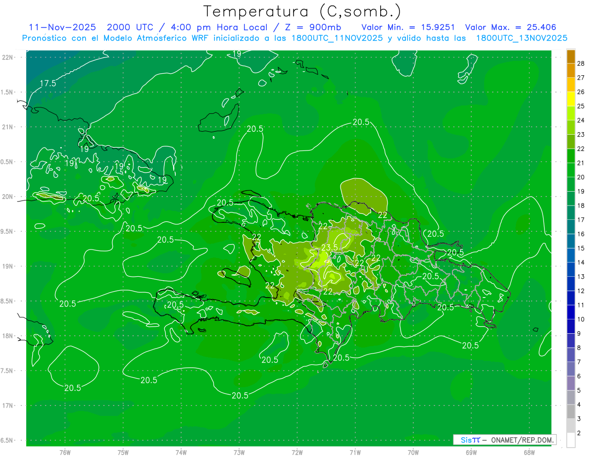The height and width of the screenshot is (459, 594).
Task: Click the "71W" longitude axis label
Action: point(355,453)
